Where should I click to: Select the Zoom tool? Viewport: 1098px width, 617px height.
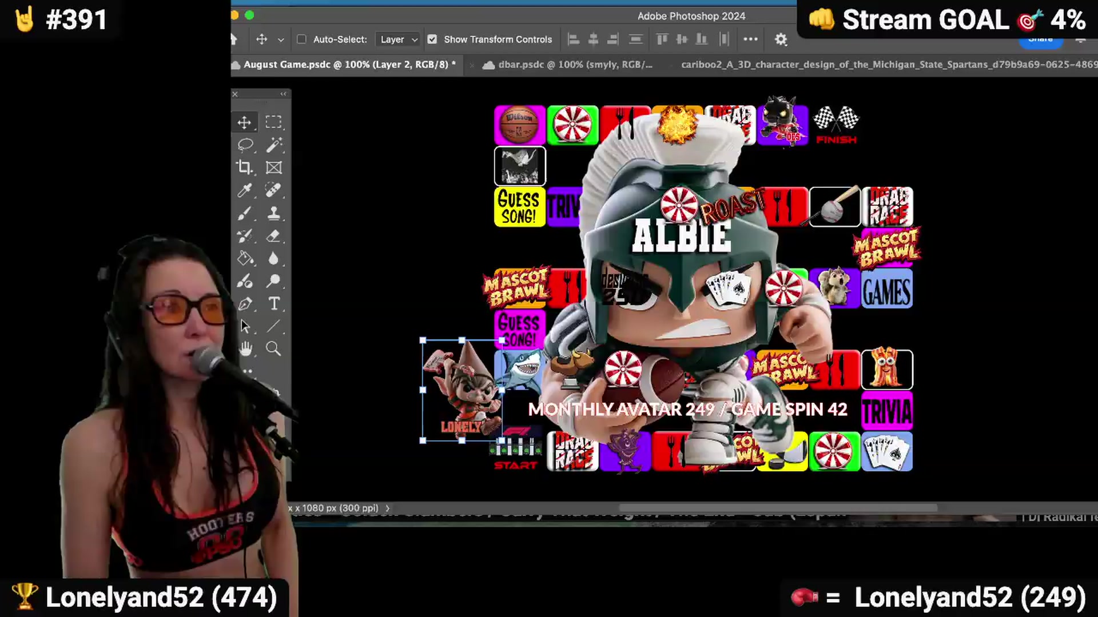pos(273,348)
